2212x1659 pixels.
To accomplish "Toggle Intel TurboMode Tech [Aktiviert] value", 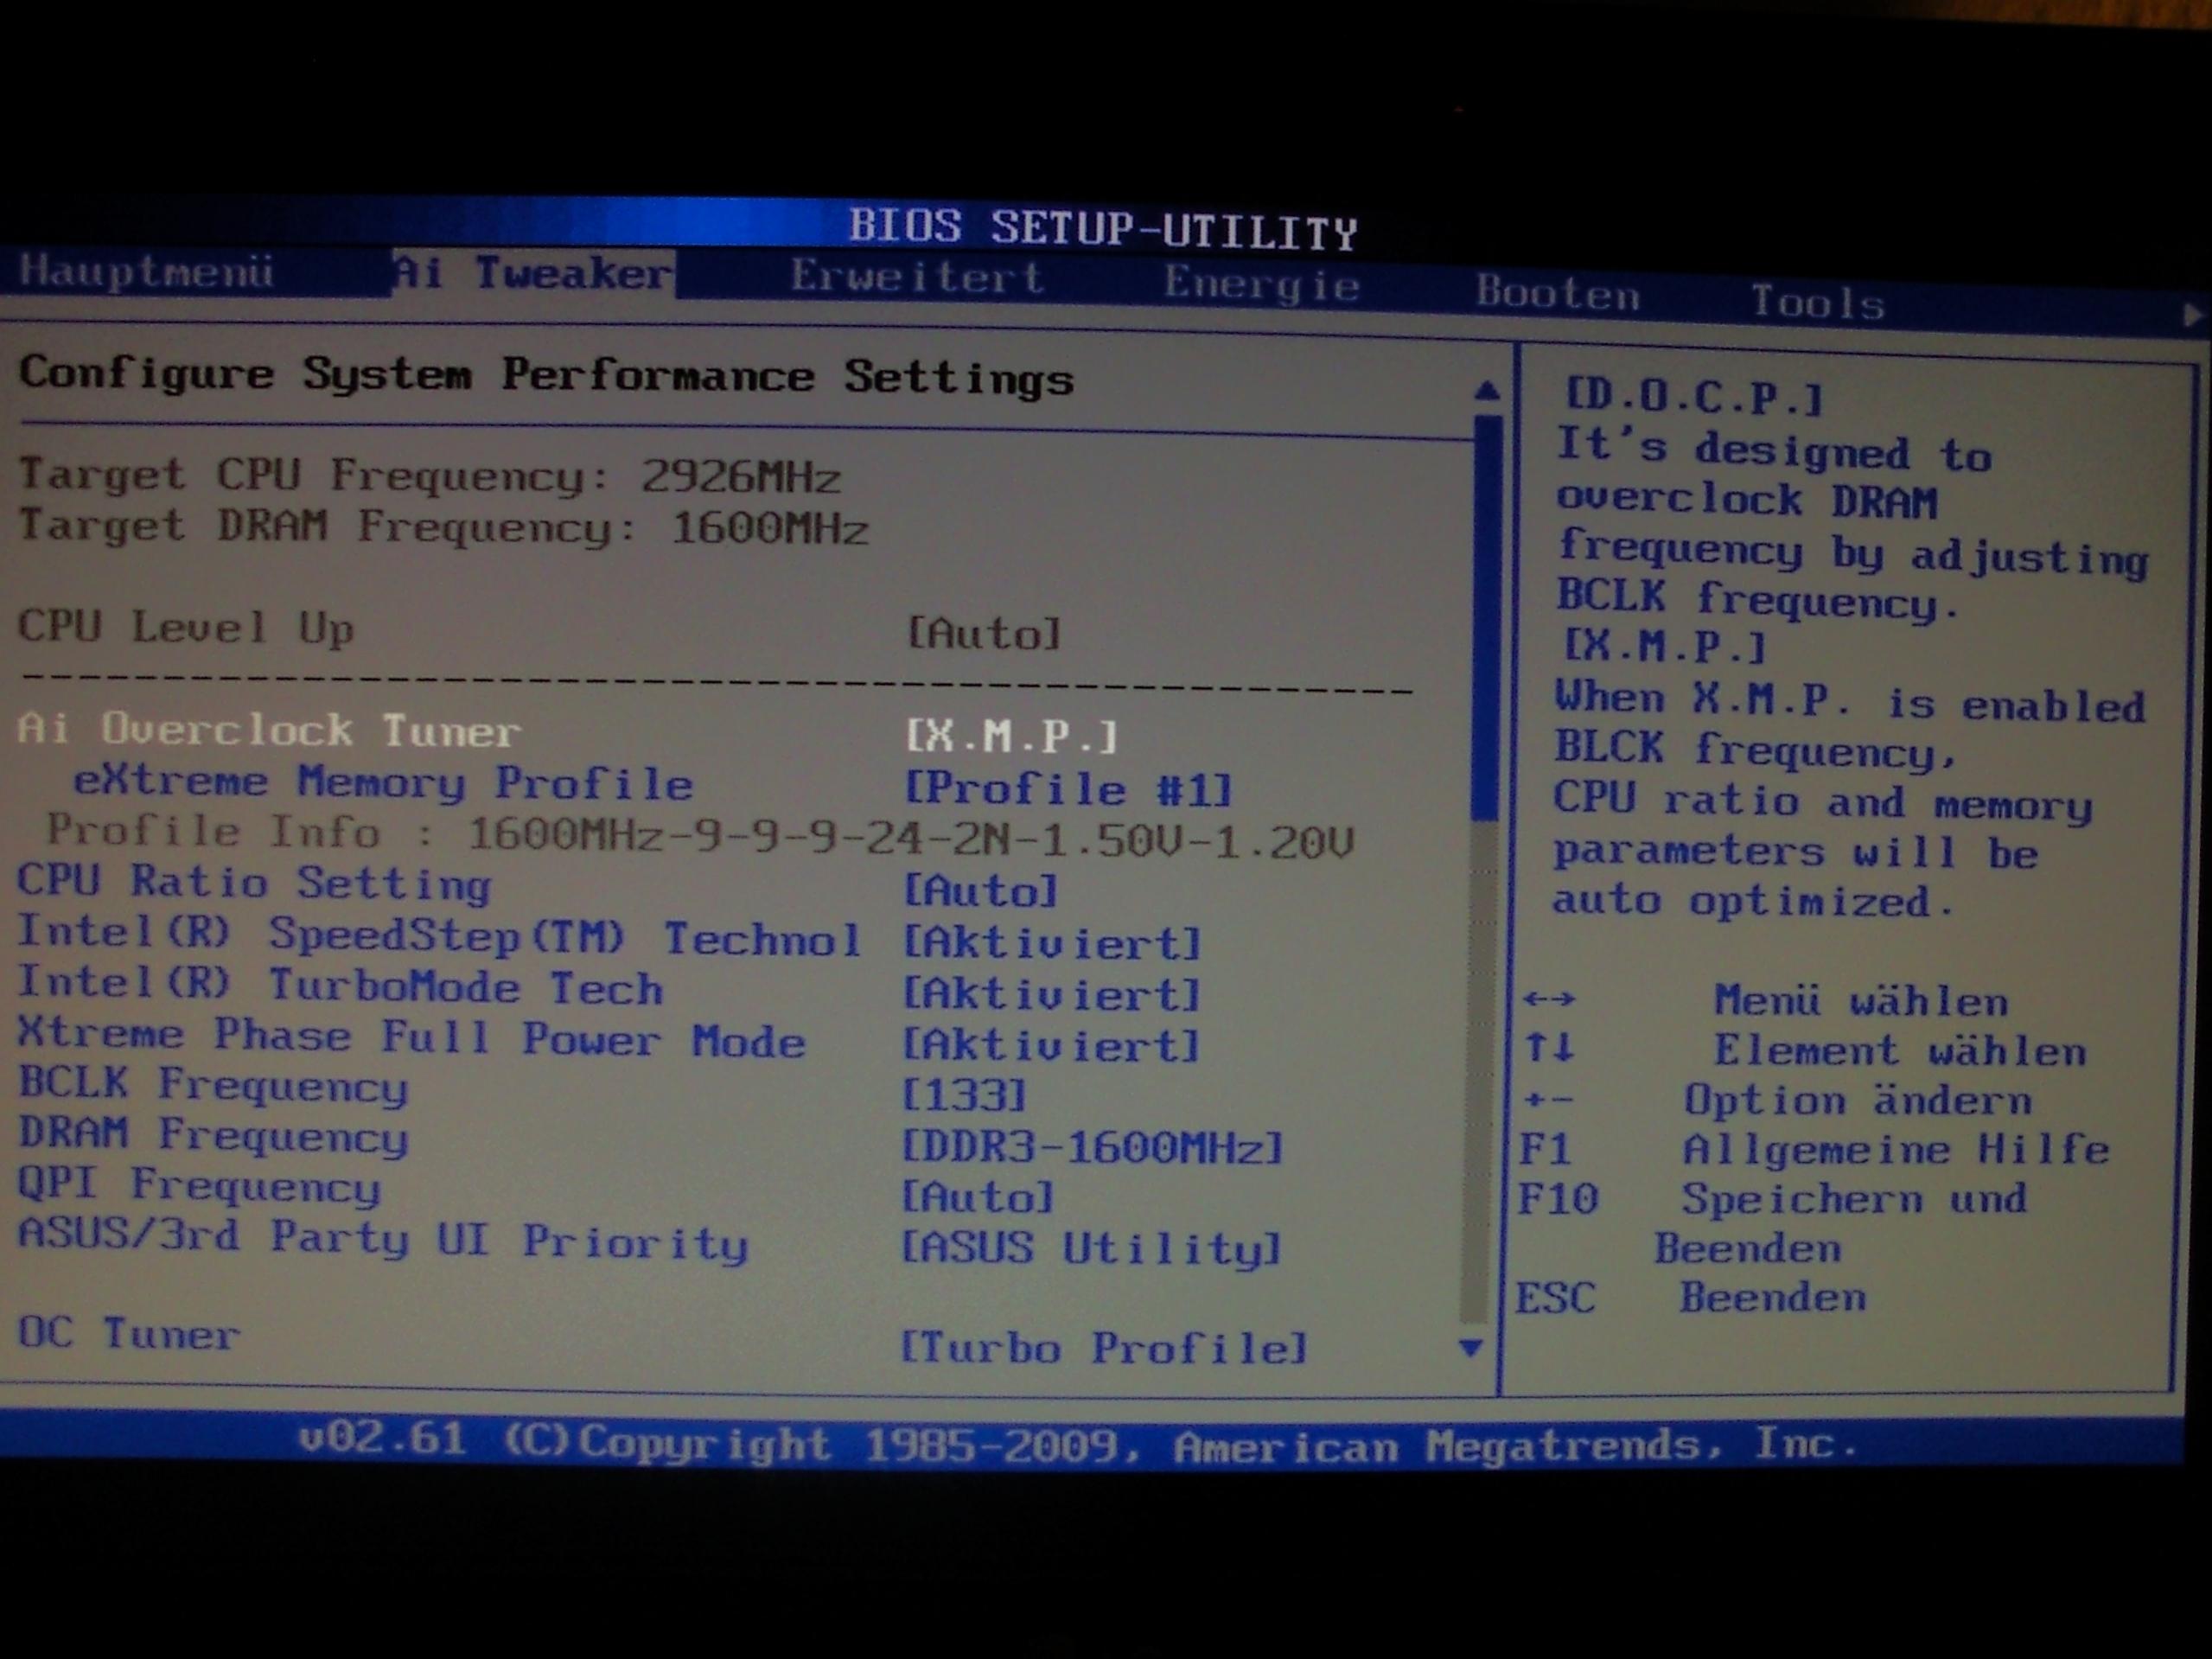I will click(1051, 993).
